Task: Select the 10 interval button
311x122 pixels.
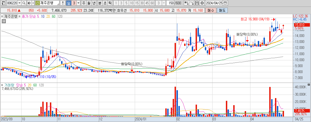Action: pyautogui.click(x=131, y=3)
